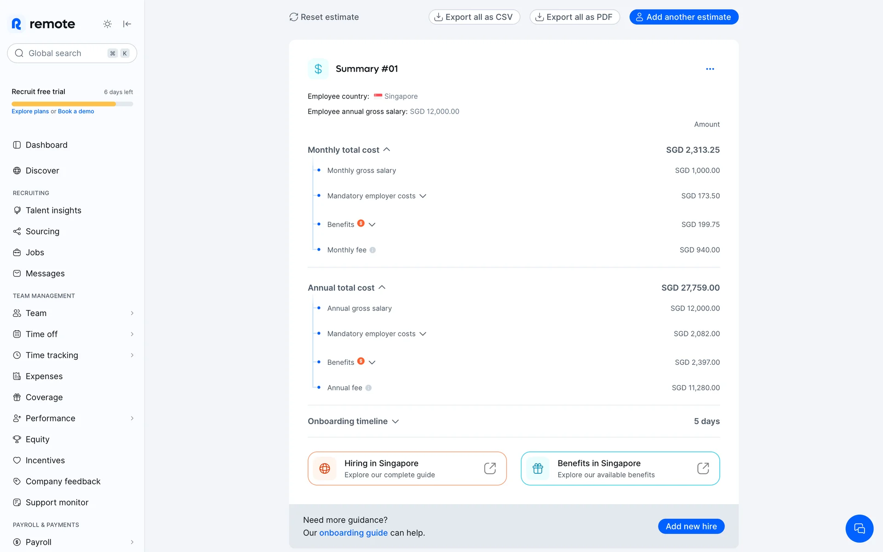The width and height of the screenshot is (883, 552).
Task: Click Add another estimate button
Action: click(x=684, y=17)
